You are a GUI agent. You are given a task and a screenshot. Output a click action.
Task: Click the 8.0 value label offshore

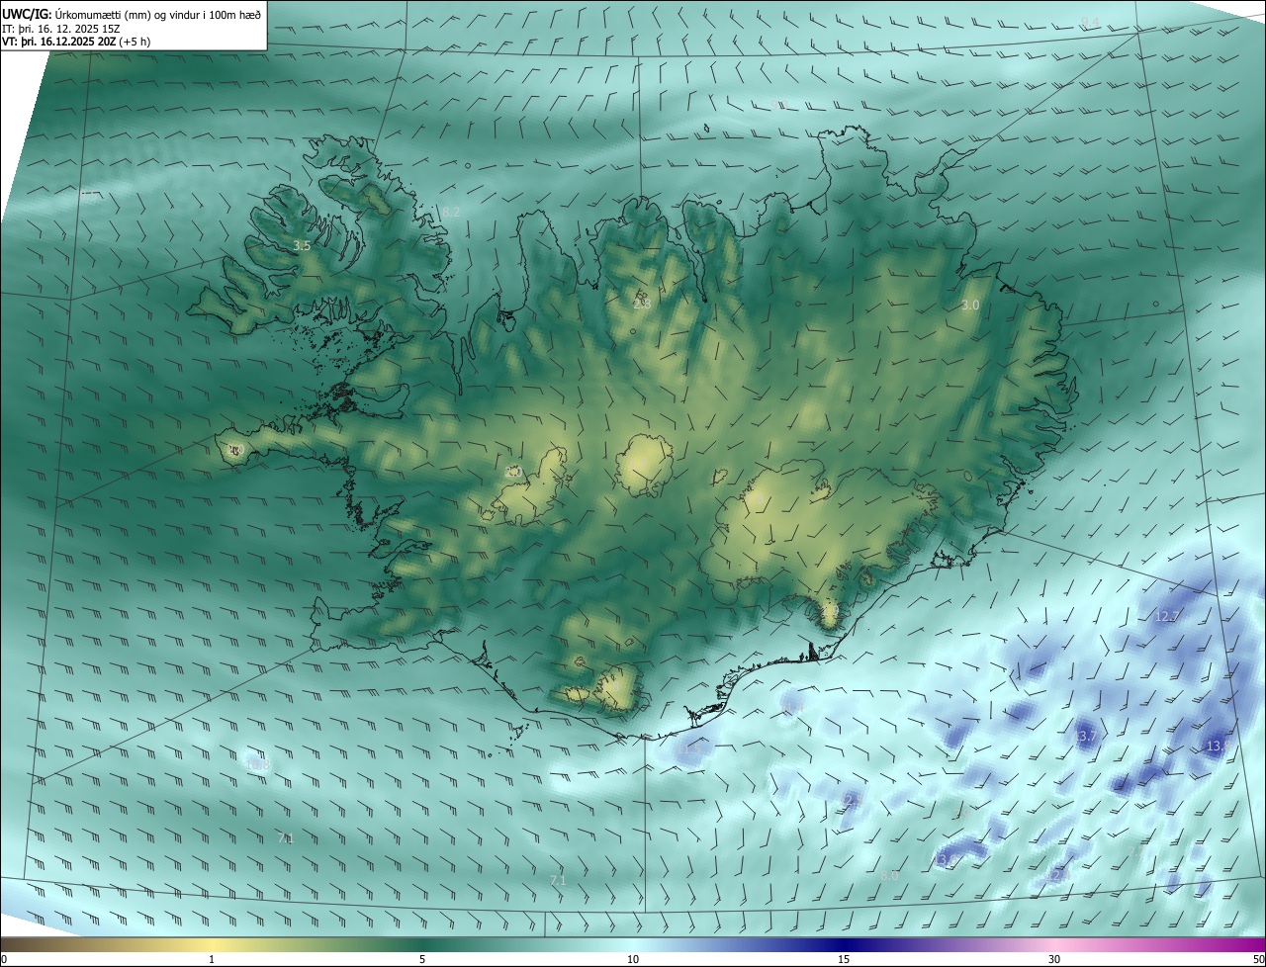tap(889, 875)
